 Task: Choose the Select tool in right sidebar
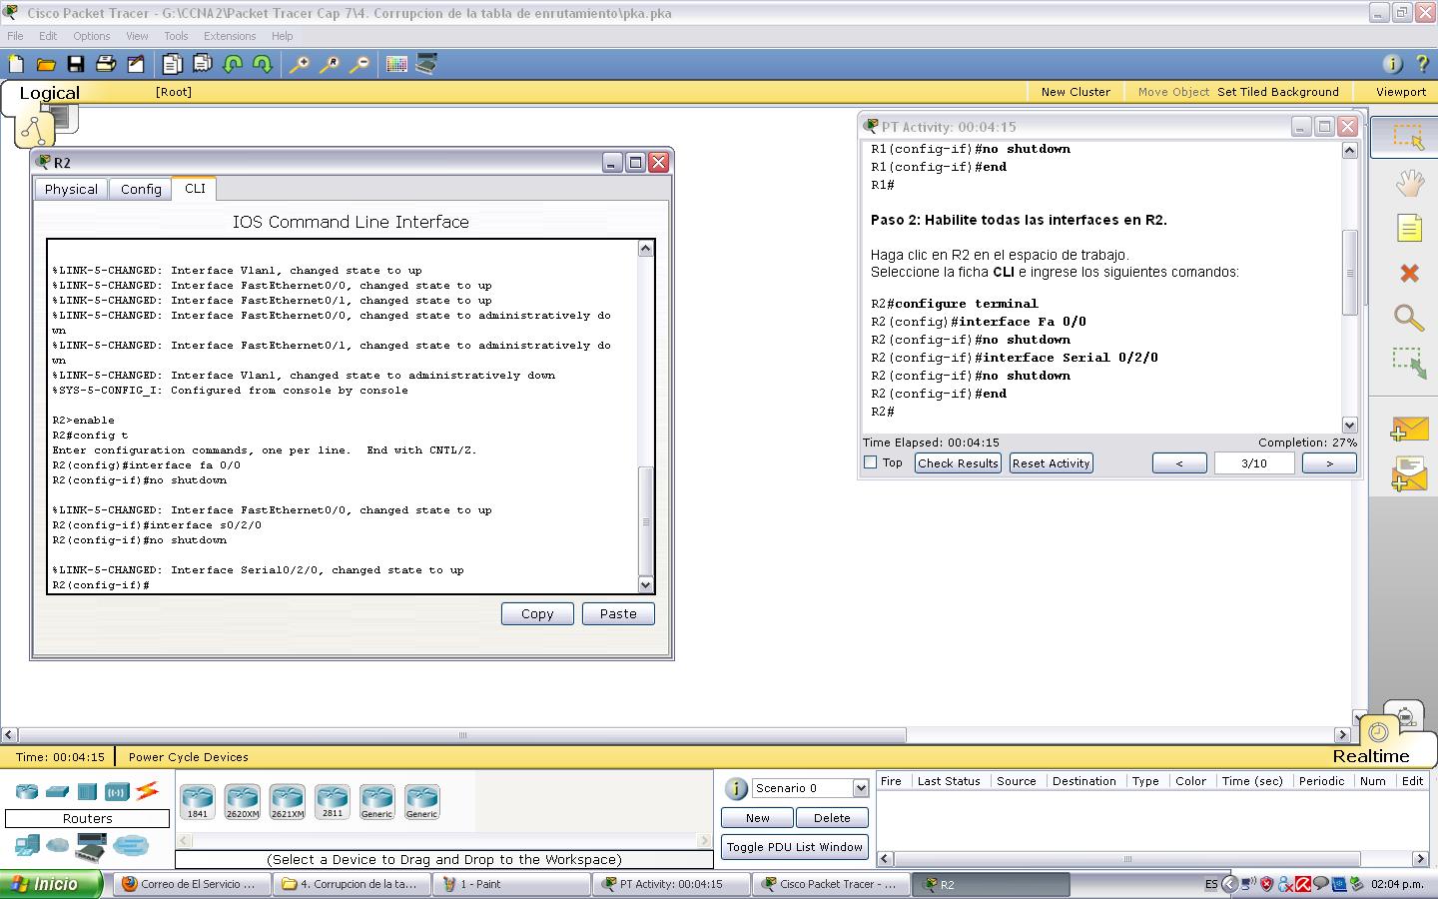(x=1408, y=137)
